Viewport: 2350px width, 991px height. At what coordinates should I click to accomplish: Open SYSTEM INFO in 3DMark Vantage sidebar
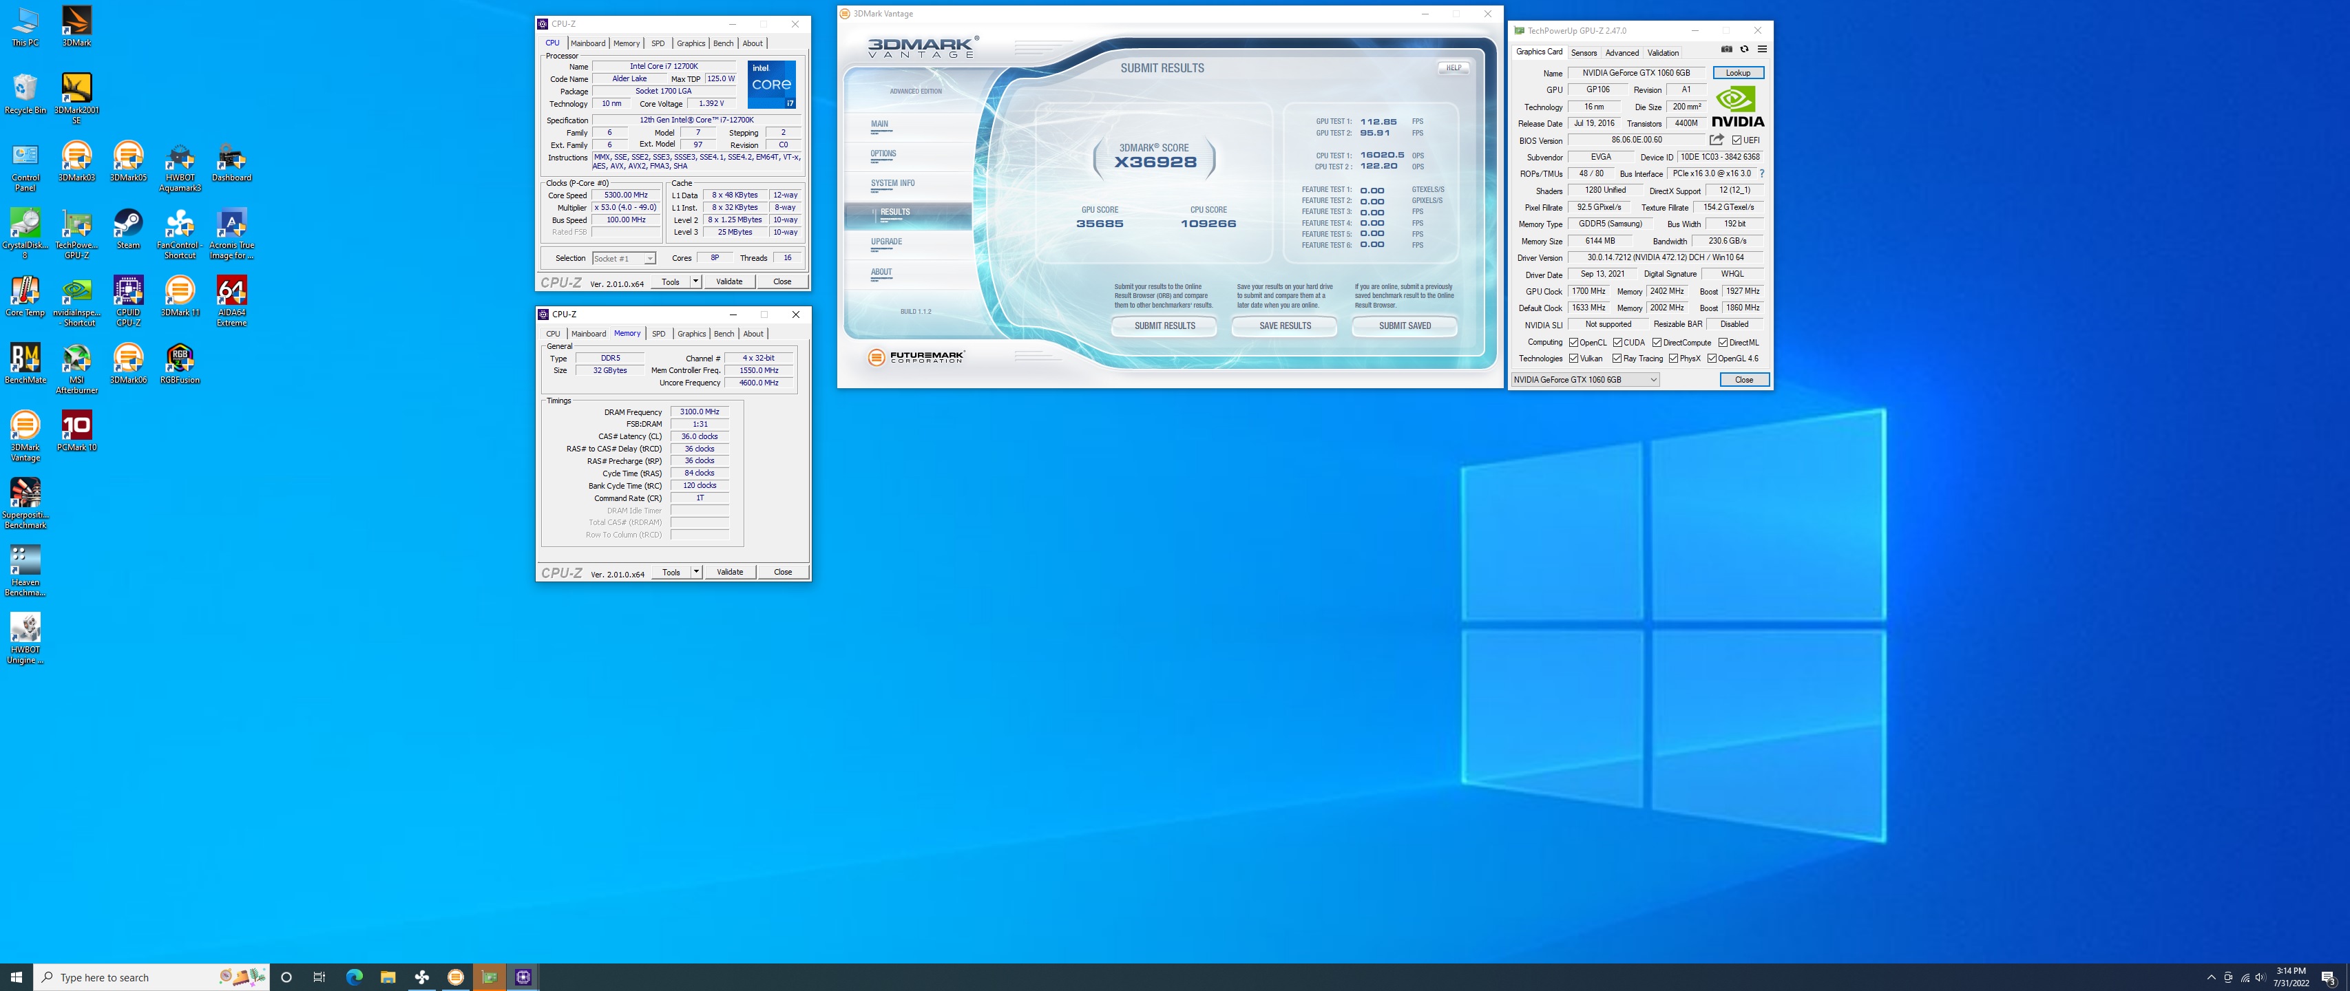[892, 183]
